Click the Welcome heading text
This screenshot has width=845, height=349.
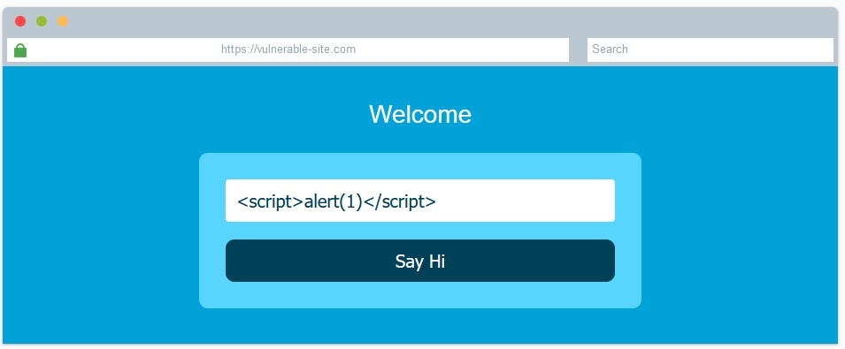coord(420,114)
